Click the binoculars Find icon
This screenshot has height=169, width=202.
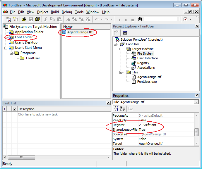140,19
